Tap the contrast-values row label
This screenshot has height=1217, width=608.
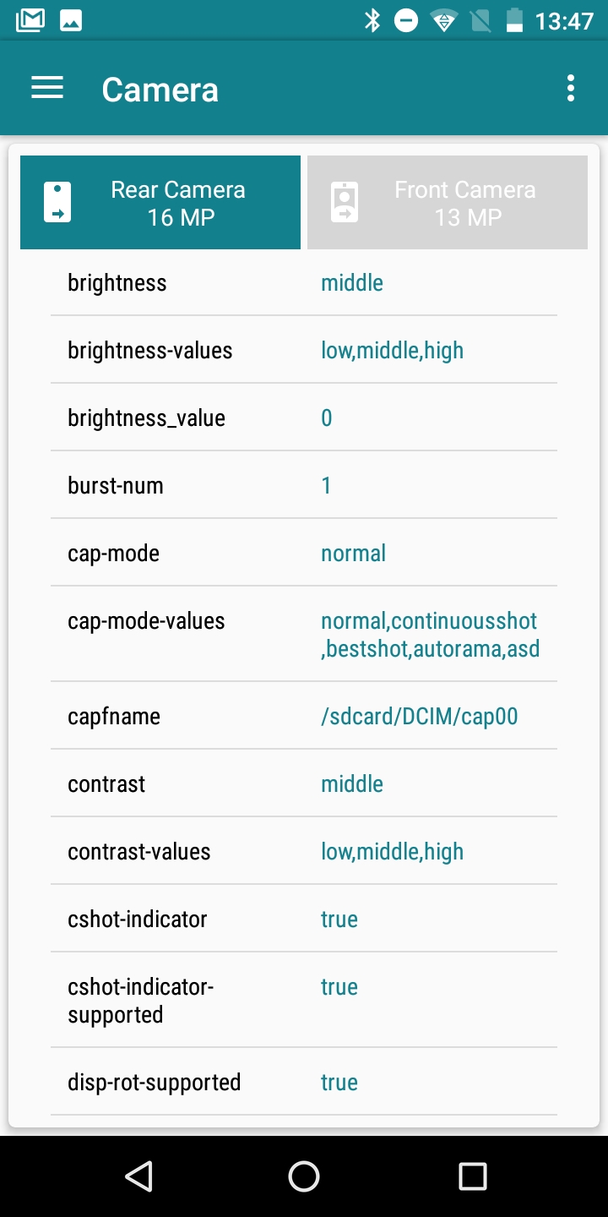coord(139,852)
